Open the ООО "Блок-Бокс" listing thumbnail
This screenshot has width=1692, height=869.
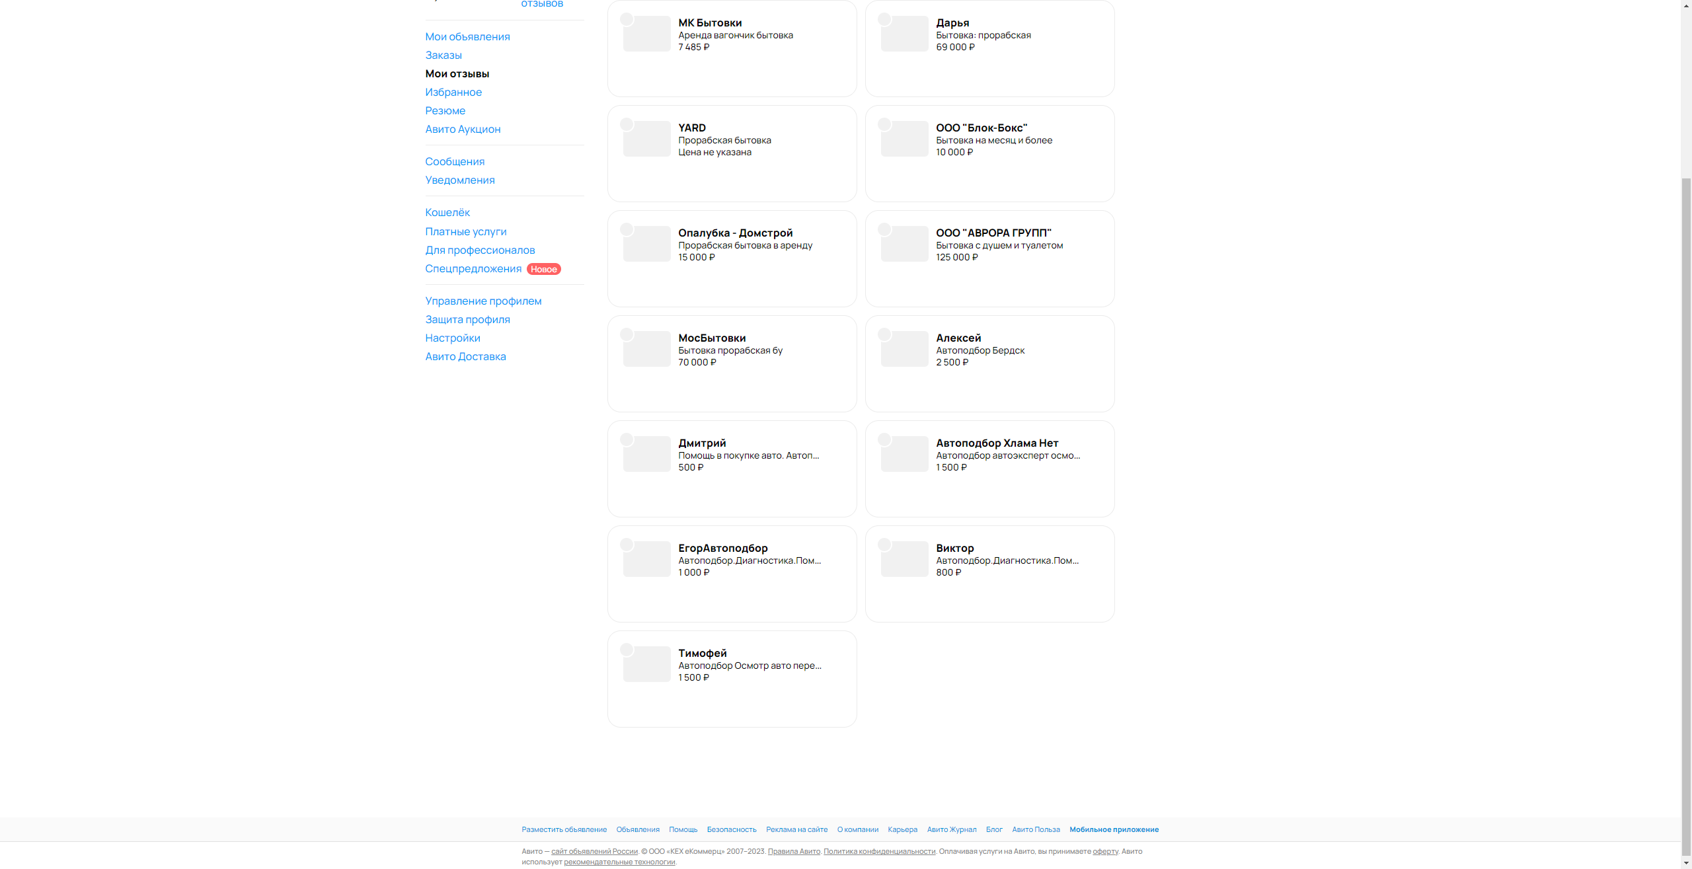[905, 139]
